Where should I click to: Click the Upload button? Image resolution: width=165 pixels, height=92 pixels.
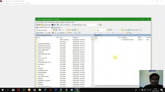click(40, 33)
